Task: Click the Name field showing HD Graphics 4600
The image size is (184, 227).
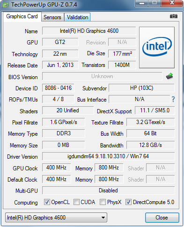Action: pos(89,31)
